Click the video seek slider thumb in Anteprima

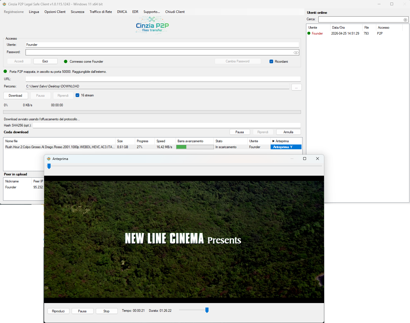pos(49,166)
